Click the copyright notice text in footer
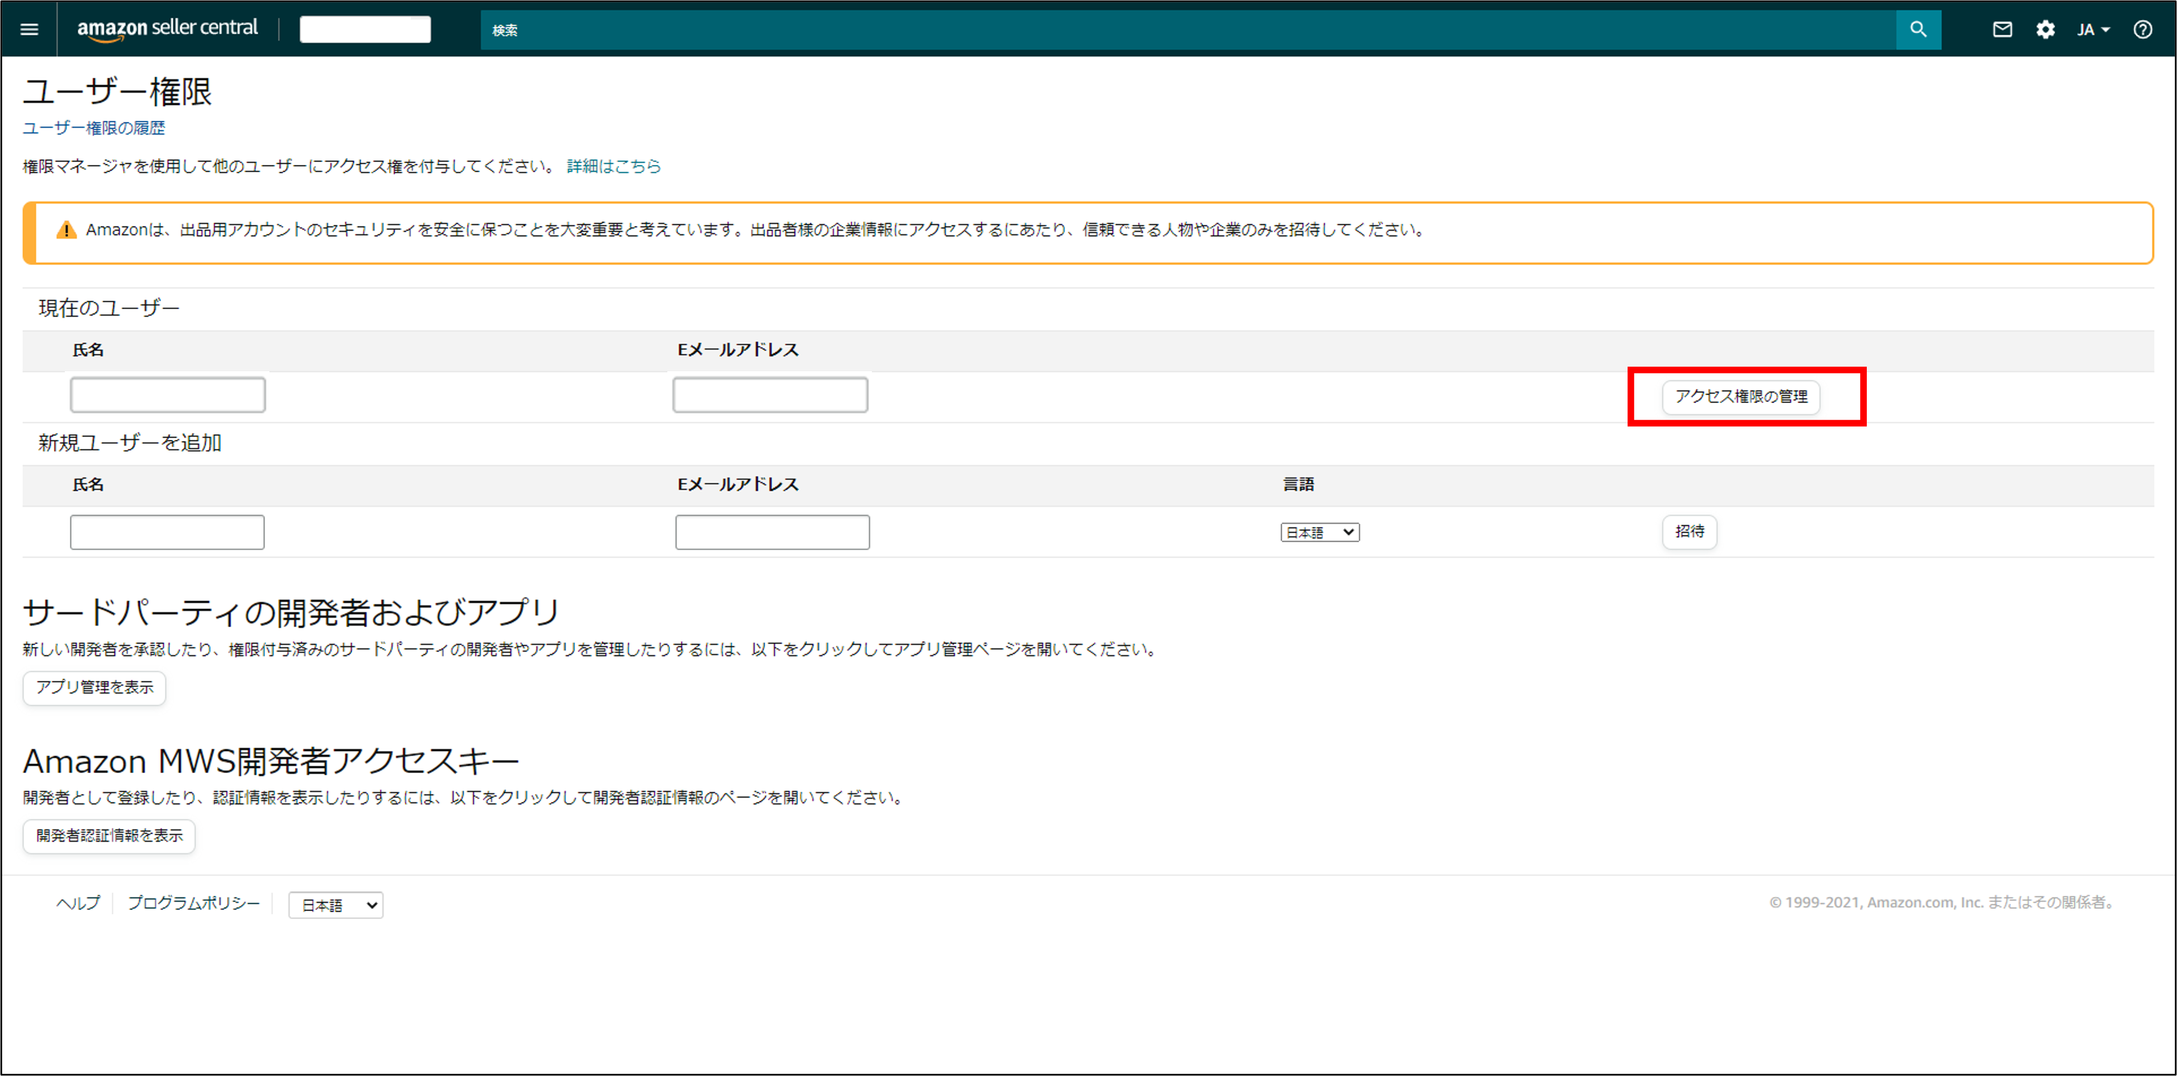This screenshot has width=2177, height=1076. (1944, 903)
